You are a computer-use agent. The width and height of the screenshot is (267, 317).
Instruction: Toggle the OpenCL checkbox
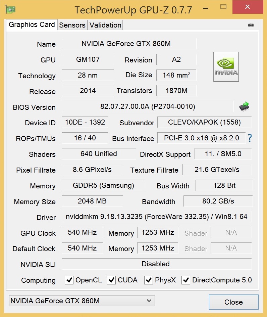click(69, 280)
